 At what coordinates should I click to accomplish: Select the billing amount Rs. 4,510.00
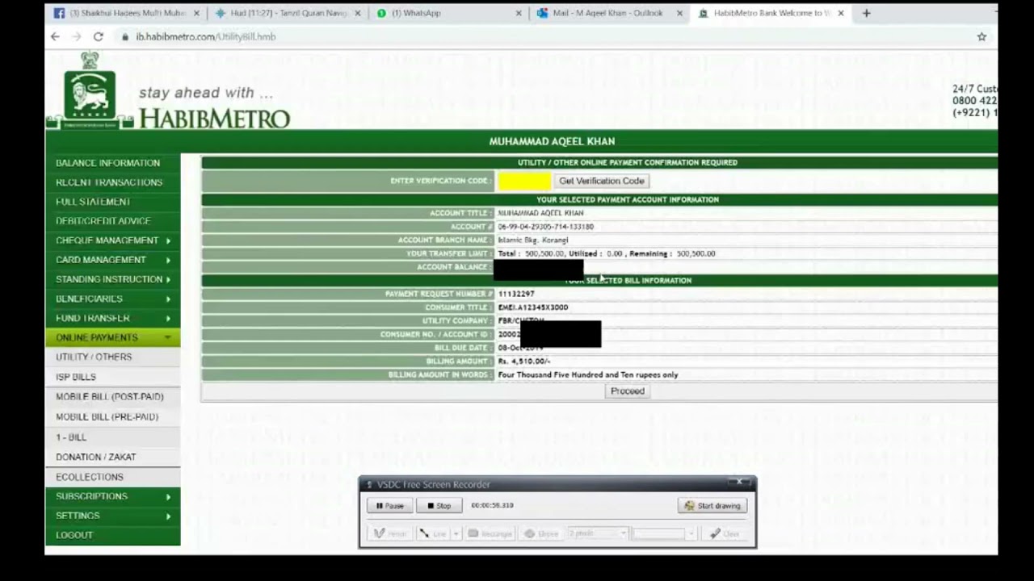524,362
